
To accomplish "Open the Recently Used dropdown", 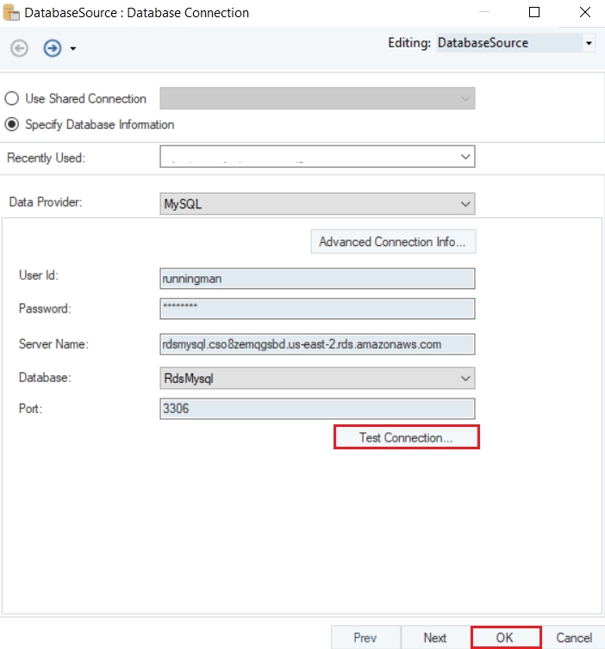I will coord(465,157).
